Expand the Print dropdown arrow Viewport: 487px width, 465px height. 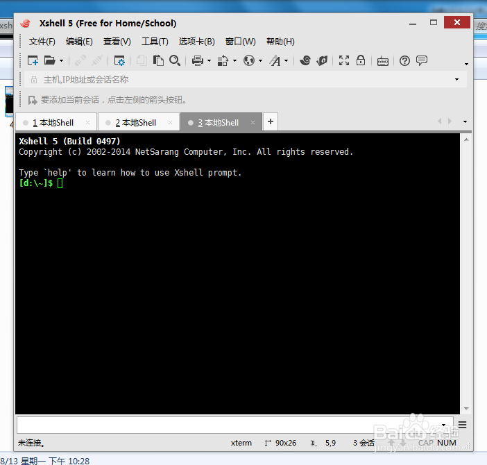click(209, 60)
